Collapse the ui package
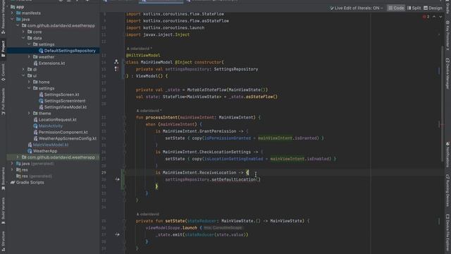The width and height of the screenshot is (451, 254). pyautogui.click(x=23, y=75)
